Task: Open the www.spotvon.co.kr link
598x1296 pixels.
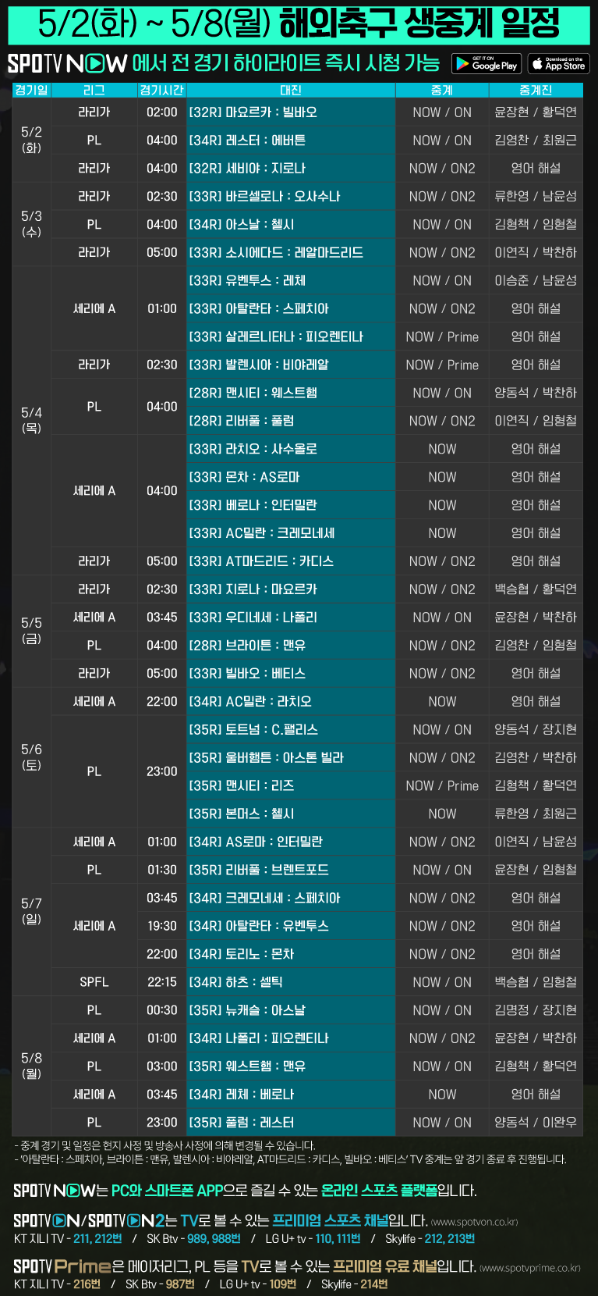Action: point(474,1222)
